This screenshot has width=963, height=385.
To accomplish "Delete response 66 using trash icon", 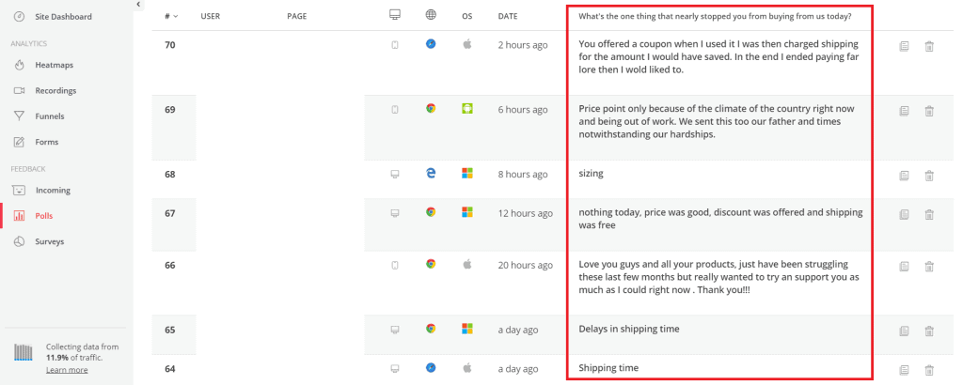I will tap(929, 266).
